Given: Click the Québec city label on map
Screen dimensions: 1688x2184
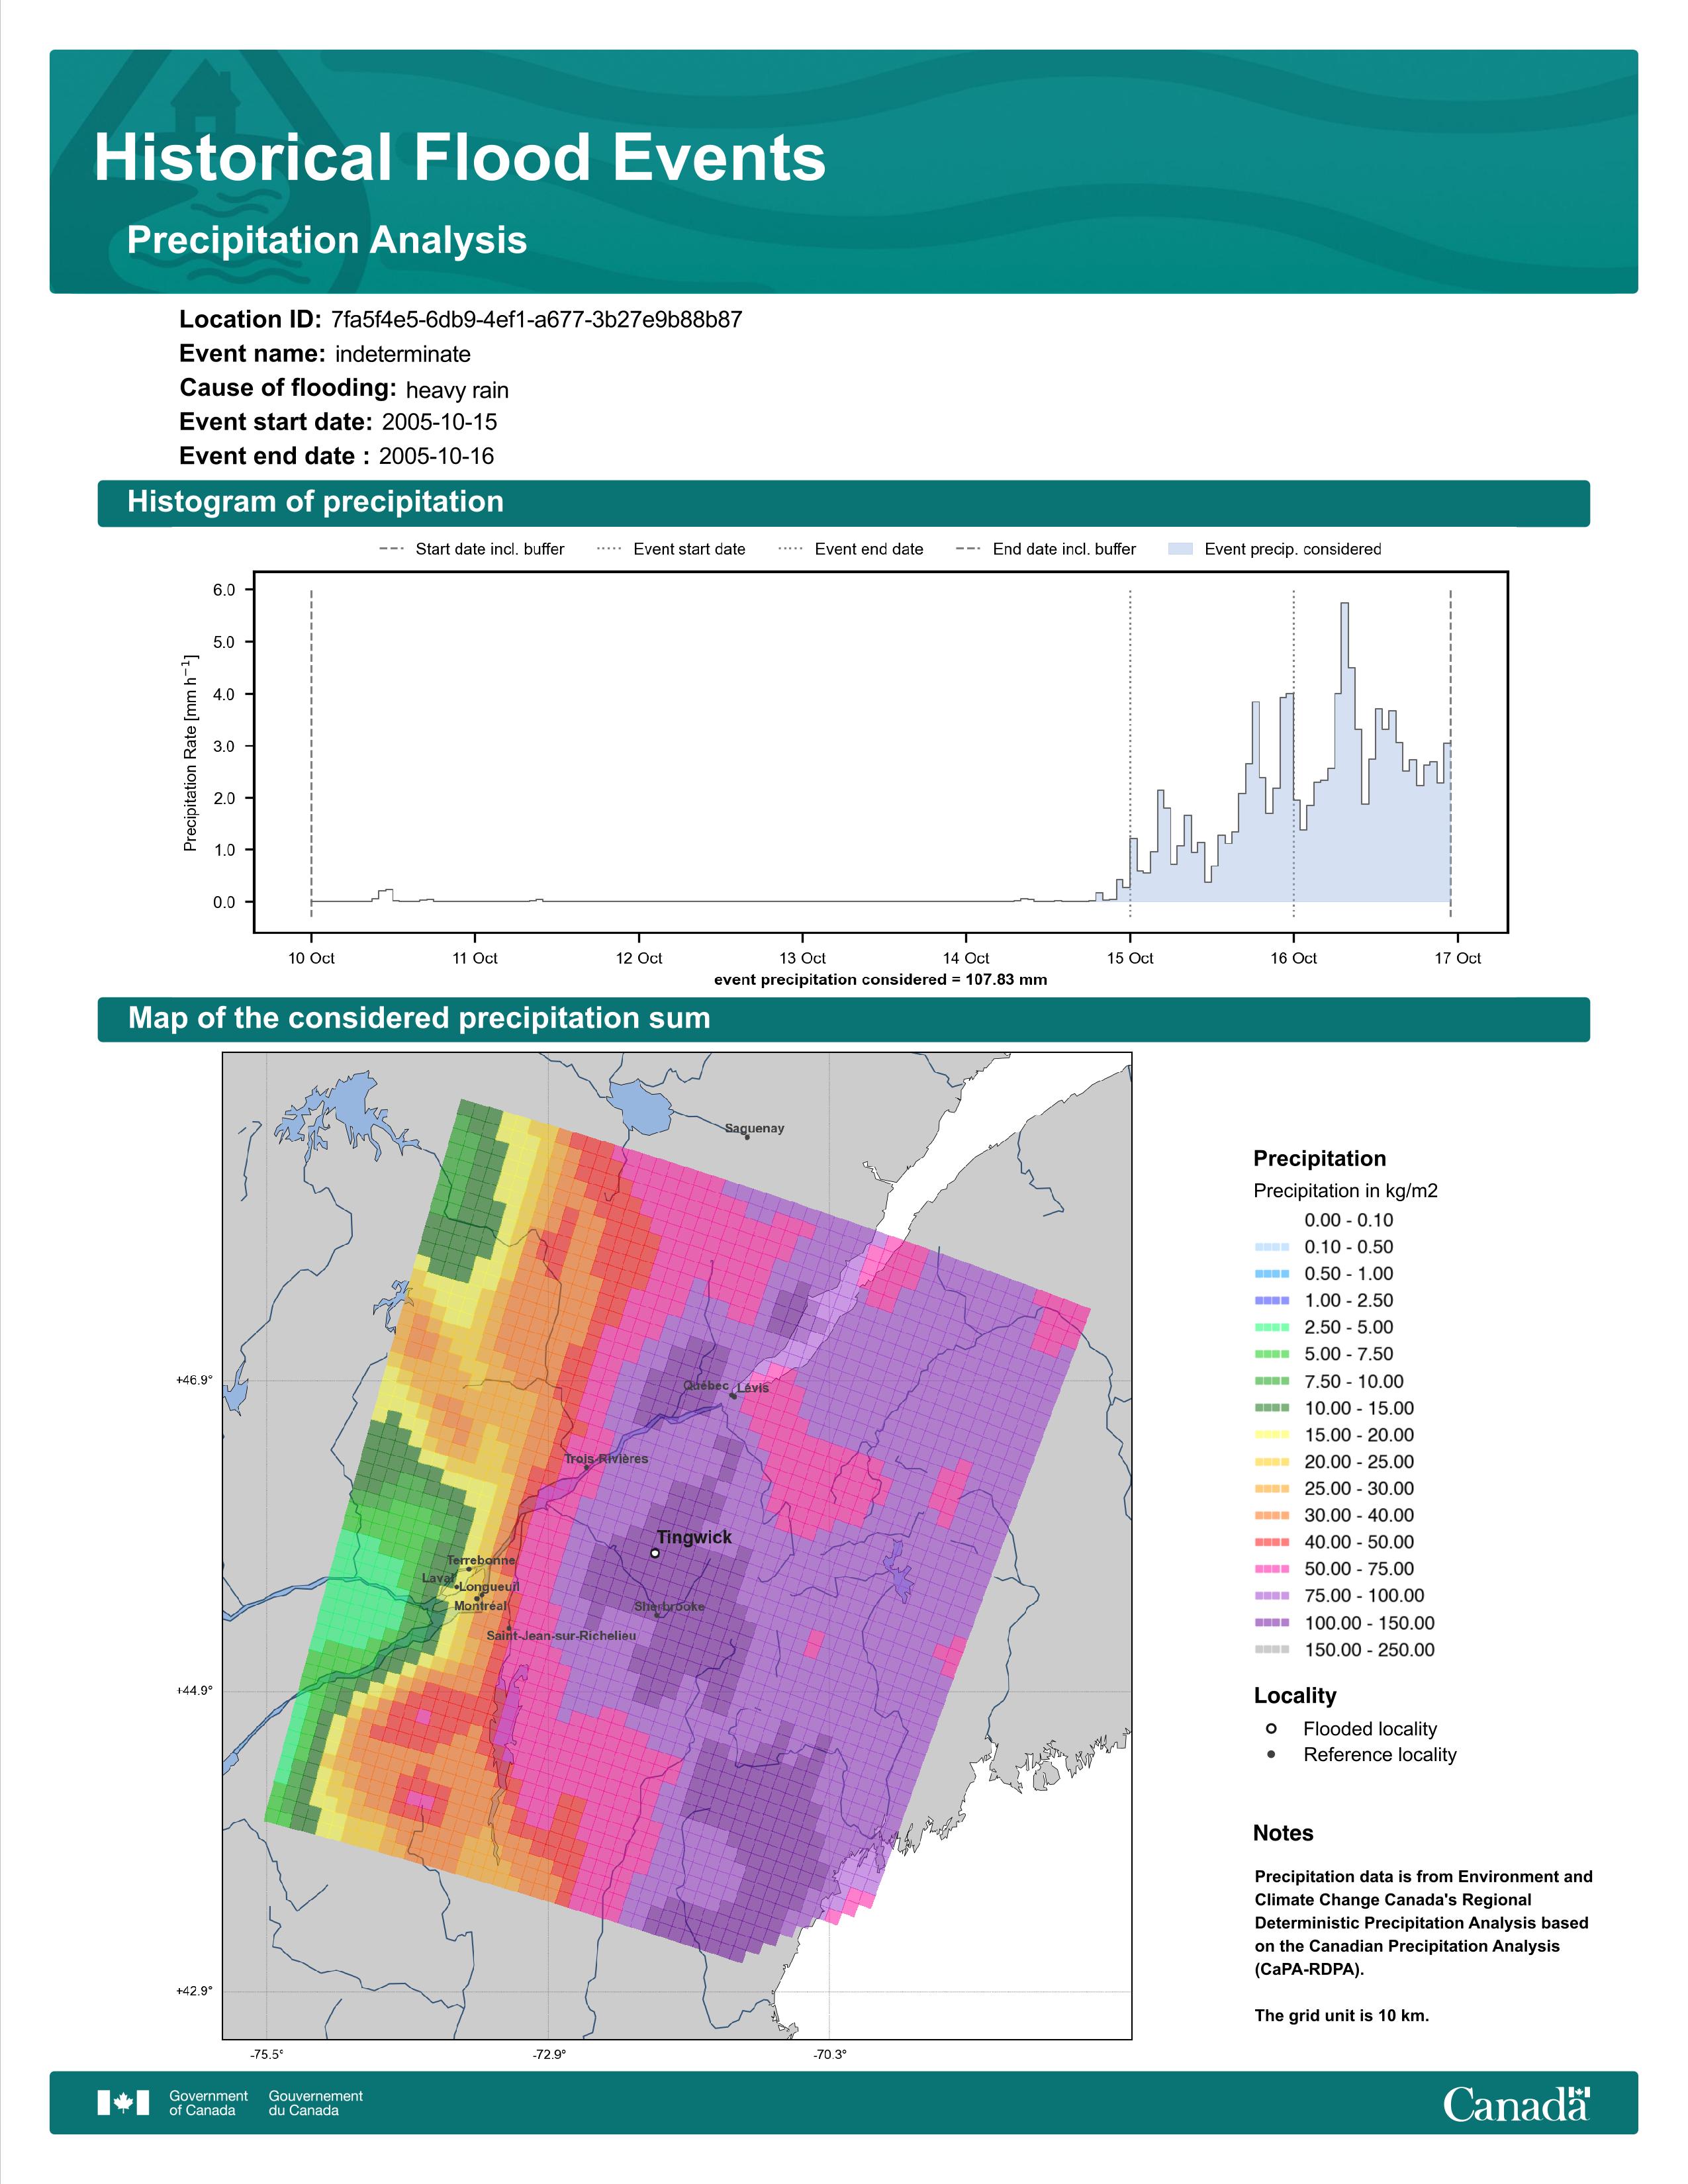Looking at the screenshot, I should click(706, 1385).
